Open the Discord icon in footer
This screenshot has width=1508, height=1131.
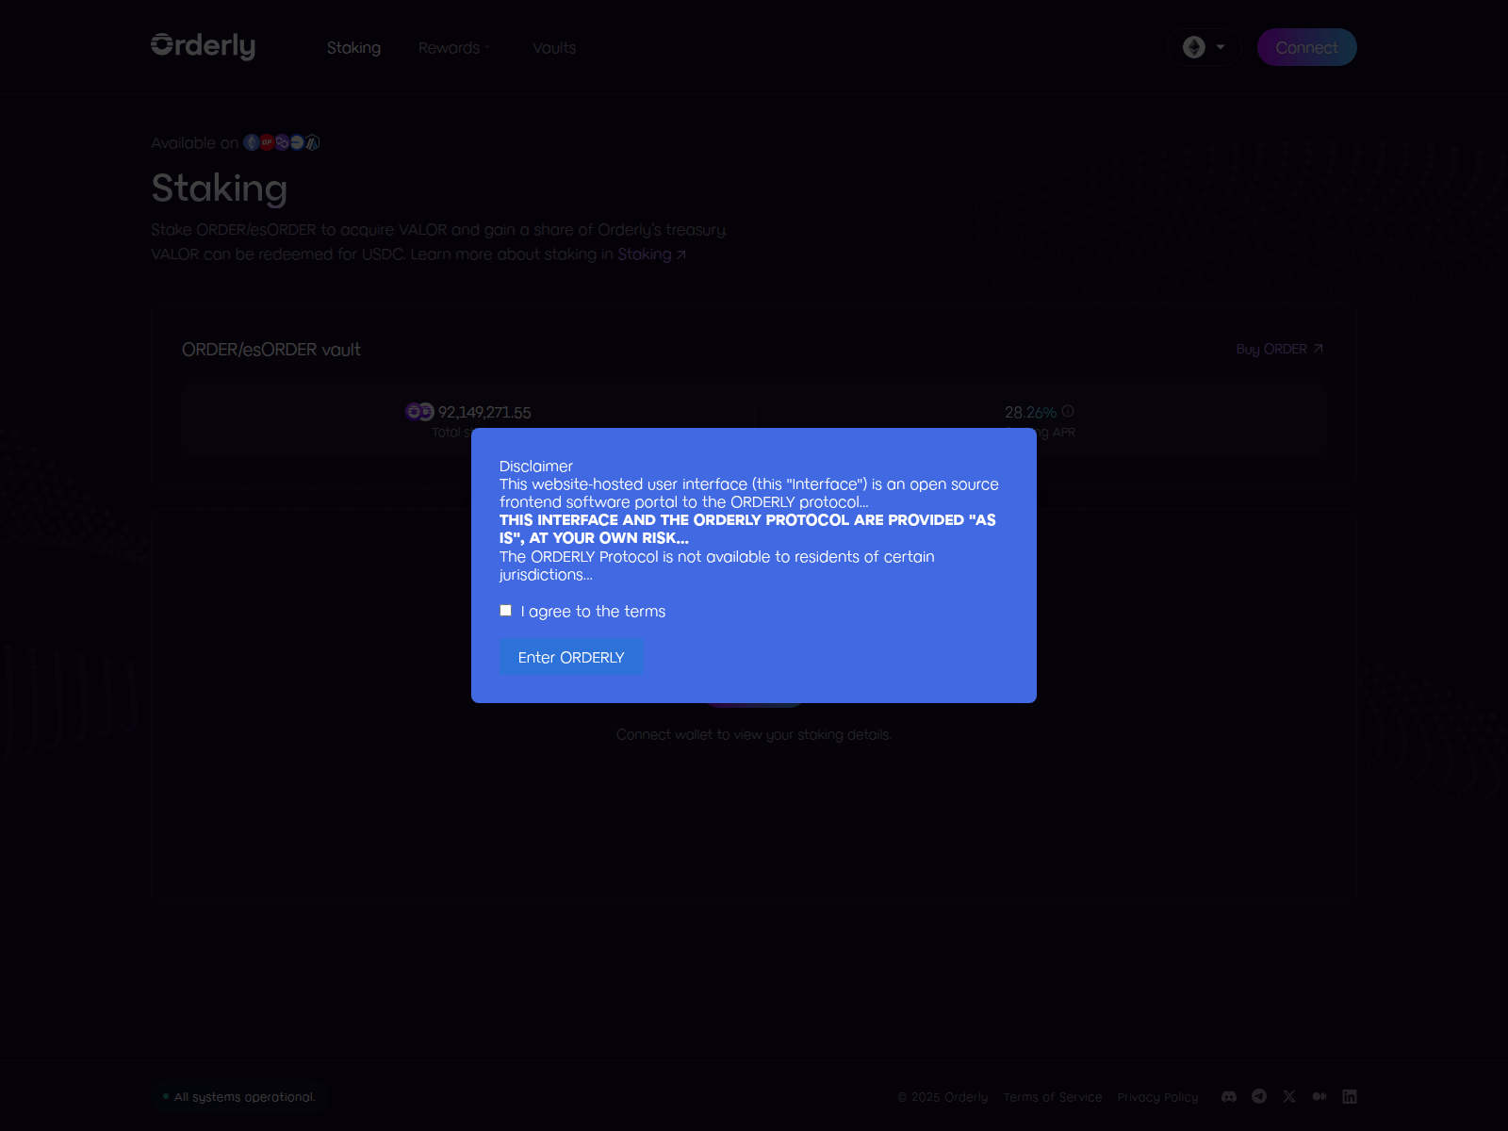coord(1229,1096)
